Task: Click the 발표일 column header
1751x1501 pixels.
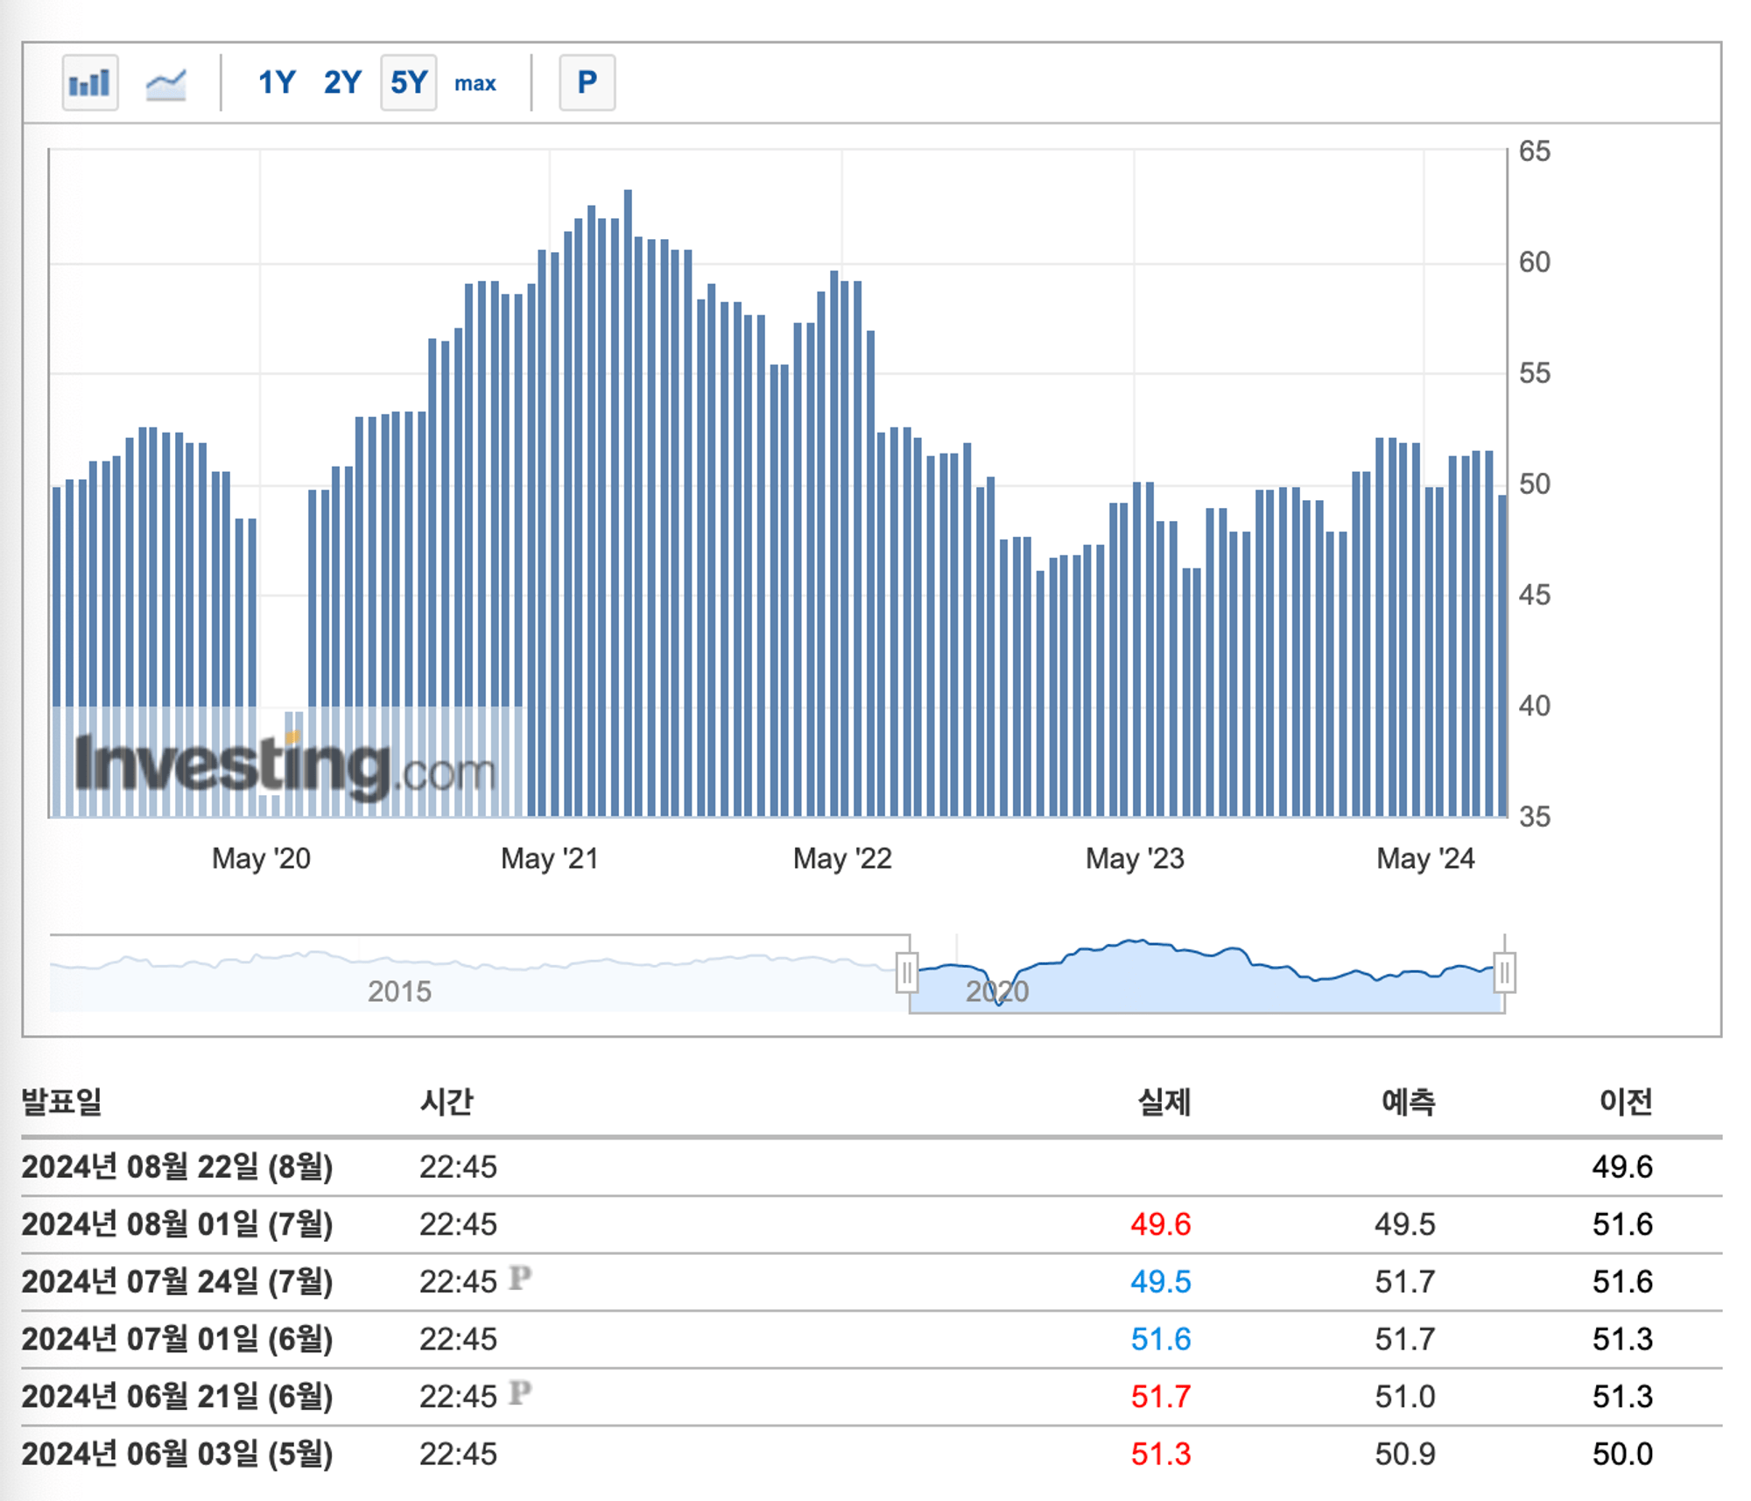Action: (61, 1101)
